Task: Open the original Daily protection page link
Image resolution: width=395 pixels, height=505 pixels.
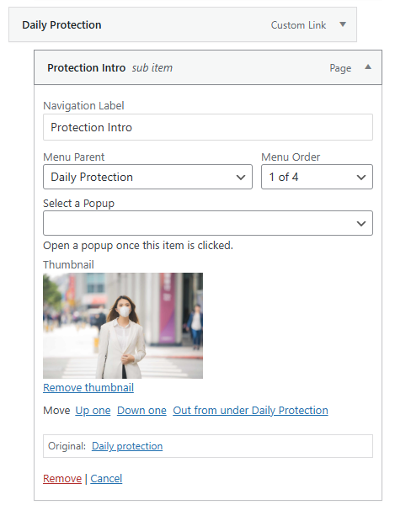Action: (x=127, y=446)
